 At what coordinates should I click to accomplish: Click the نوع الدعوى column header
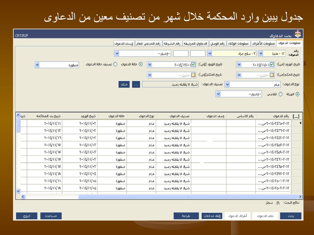point(141,116)
